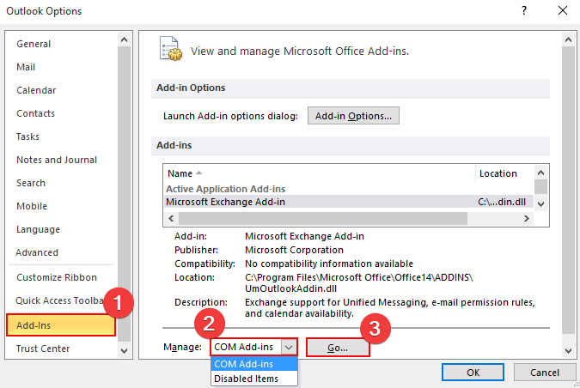The height and width of the screenshot is (388, 580).
Task: Open Customize Ribbon settings
Action: [x=57, y=277]
